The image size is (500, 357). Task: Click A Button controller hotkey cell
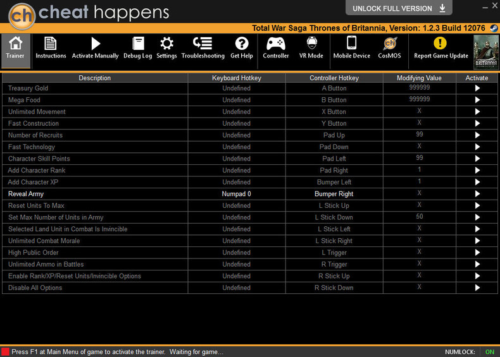tap(334, 88)
